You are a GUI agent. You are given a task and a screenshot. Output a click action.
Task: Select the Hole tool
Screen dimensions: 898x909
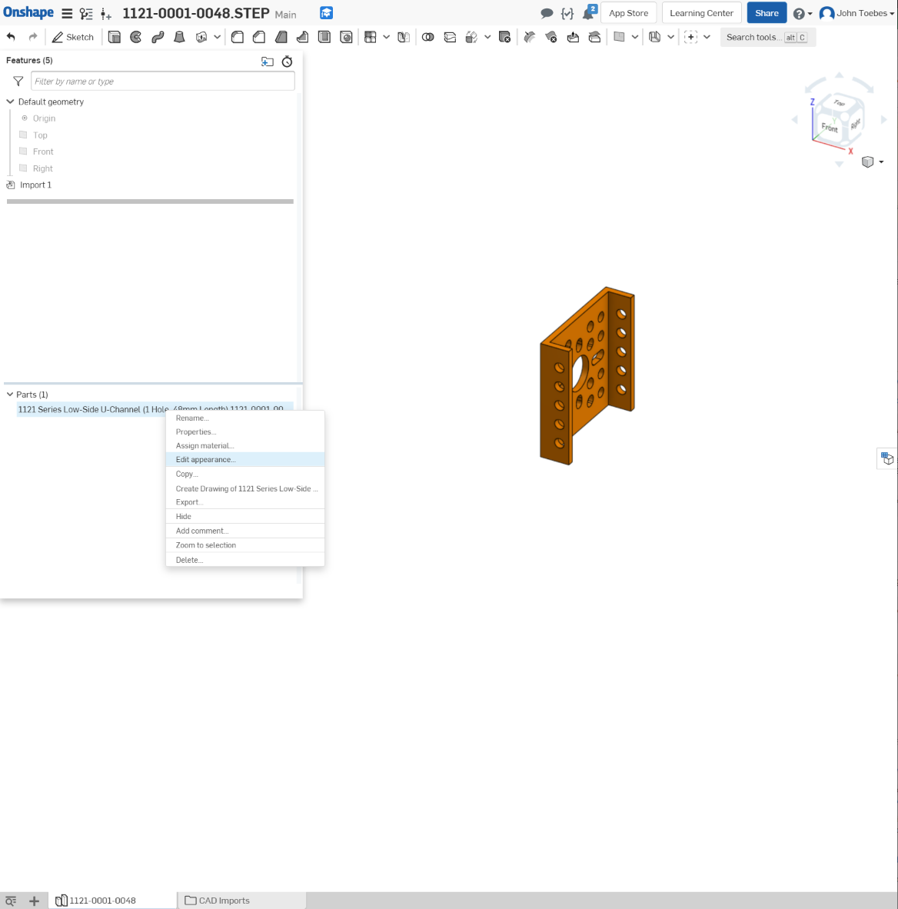point(346,37)
